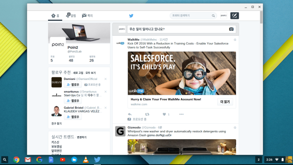Image resolution: width=293 pixels, height=165 pixels.
Task: Click 모두 보기 to view all suggestions
Action: pos(91,73)
